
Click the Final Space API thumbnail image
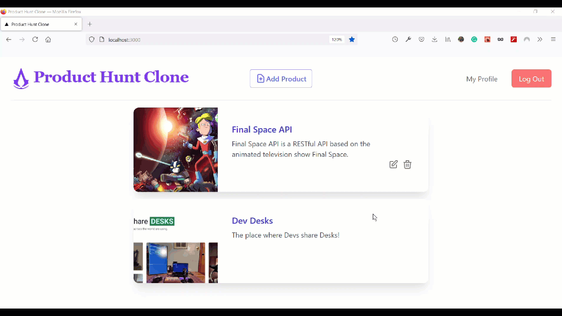176,150
